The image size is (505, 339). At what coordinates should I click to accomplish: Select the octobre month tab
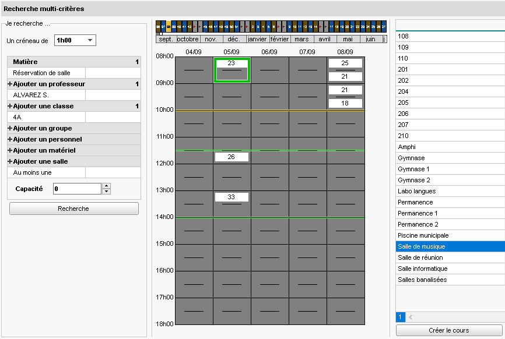click(188, 39)
